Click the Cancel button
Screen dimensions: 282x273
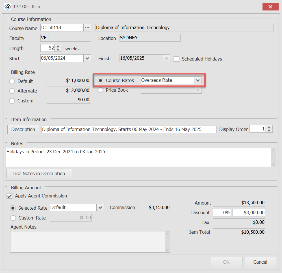coord(260,262)
